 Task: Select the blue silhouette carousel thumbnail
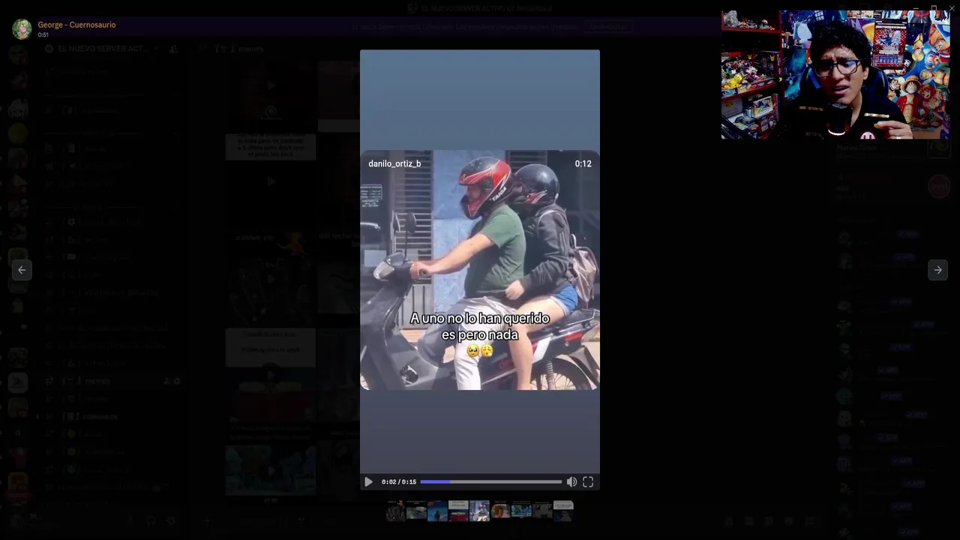click(x=437, y=511)
